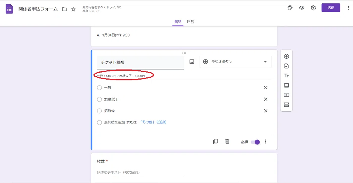Click the 招待枠 option label text

coord(109,111)
